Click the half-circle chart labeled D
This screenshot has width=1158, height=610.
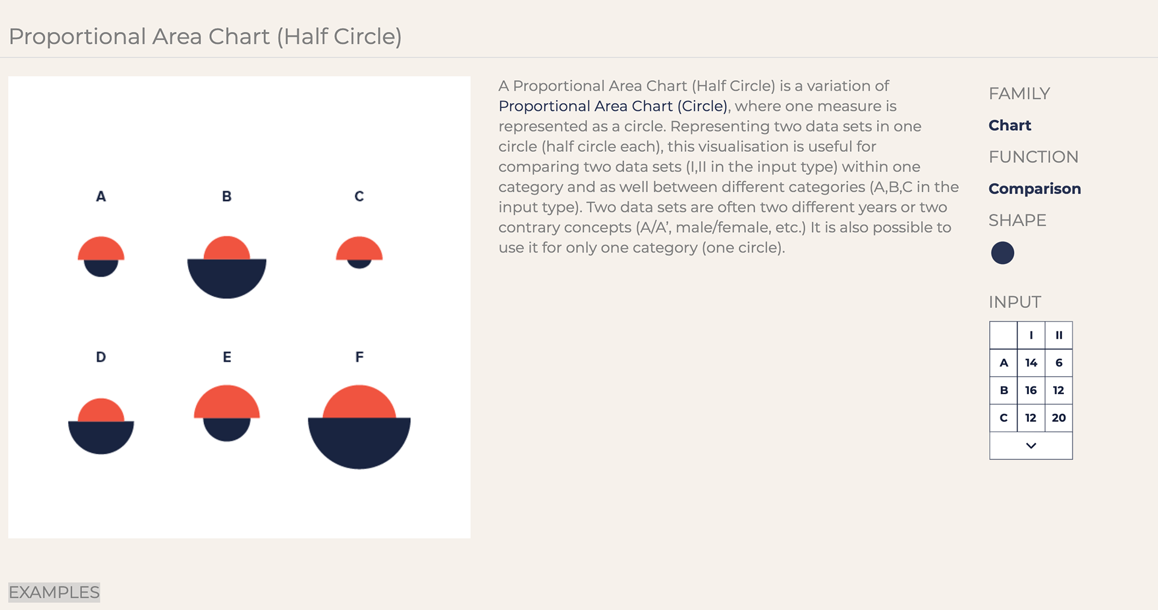tap(101, 426)
